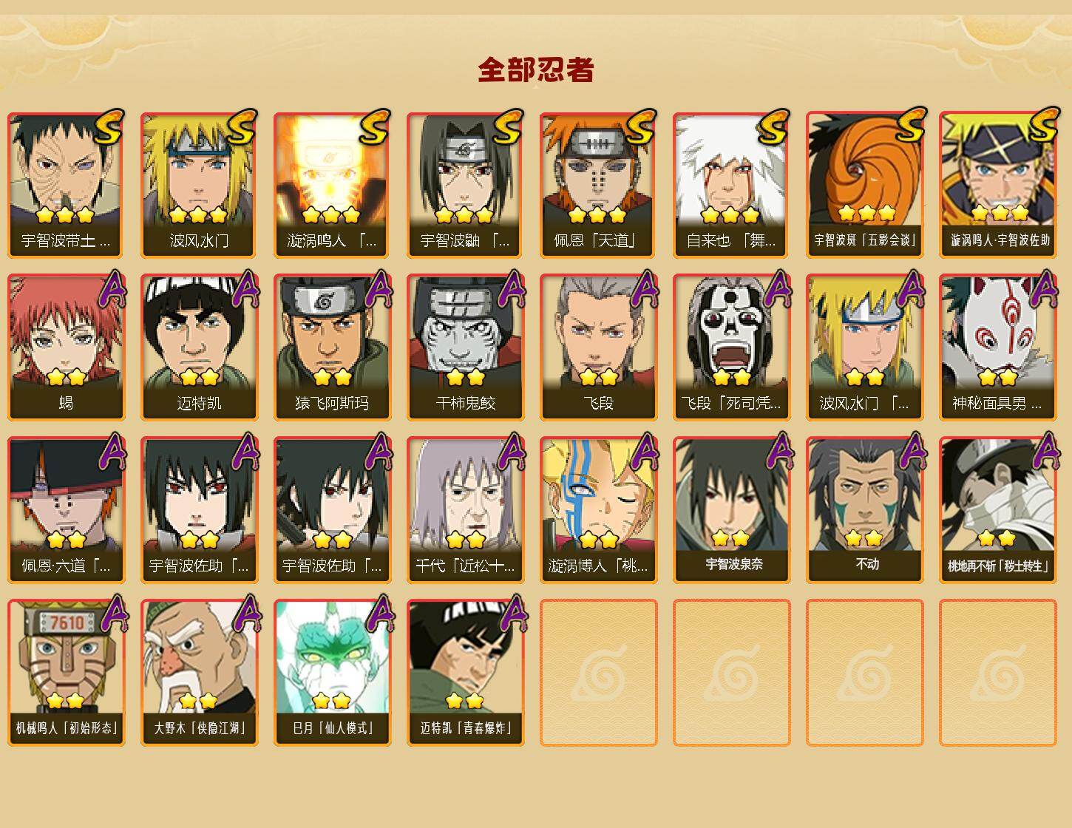This screenshot has height=828, width=1072.
Task: Select the 波风水门 S-rank ninja card
Action: point(199,185)
